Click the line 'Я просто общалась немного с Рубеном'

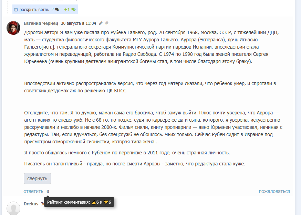pos(127,153)
